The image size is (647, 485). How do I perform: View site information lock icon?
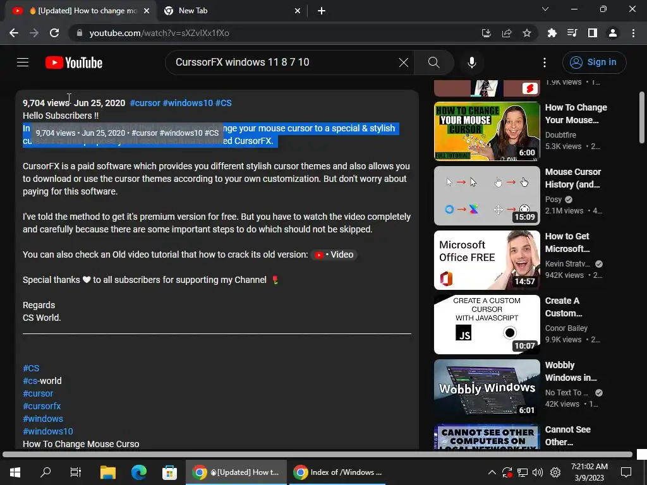point(80,33)
